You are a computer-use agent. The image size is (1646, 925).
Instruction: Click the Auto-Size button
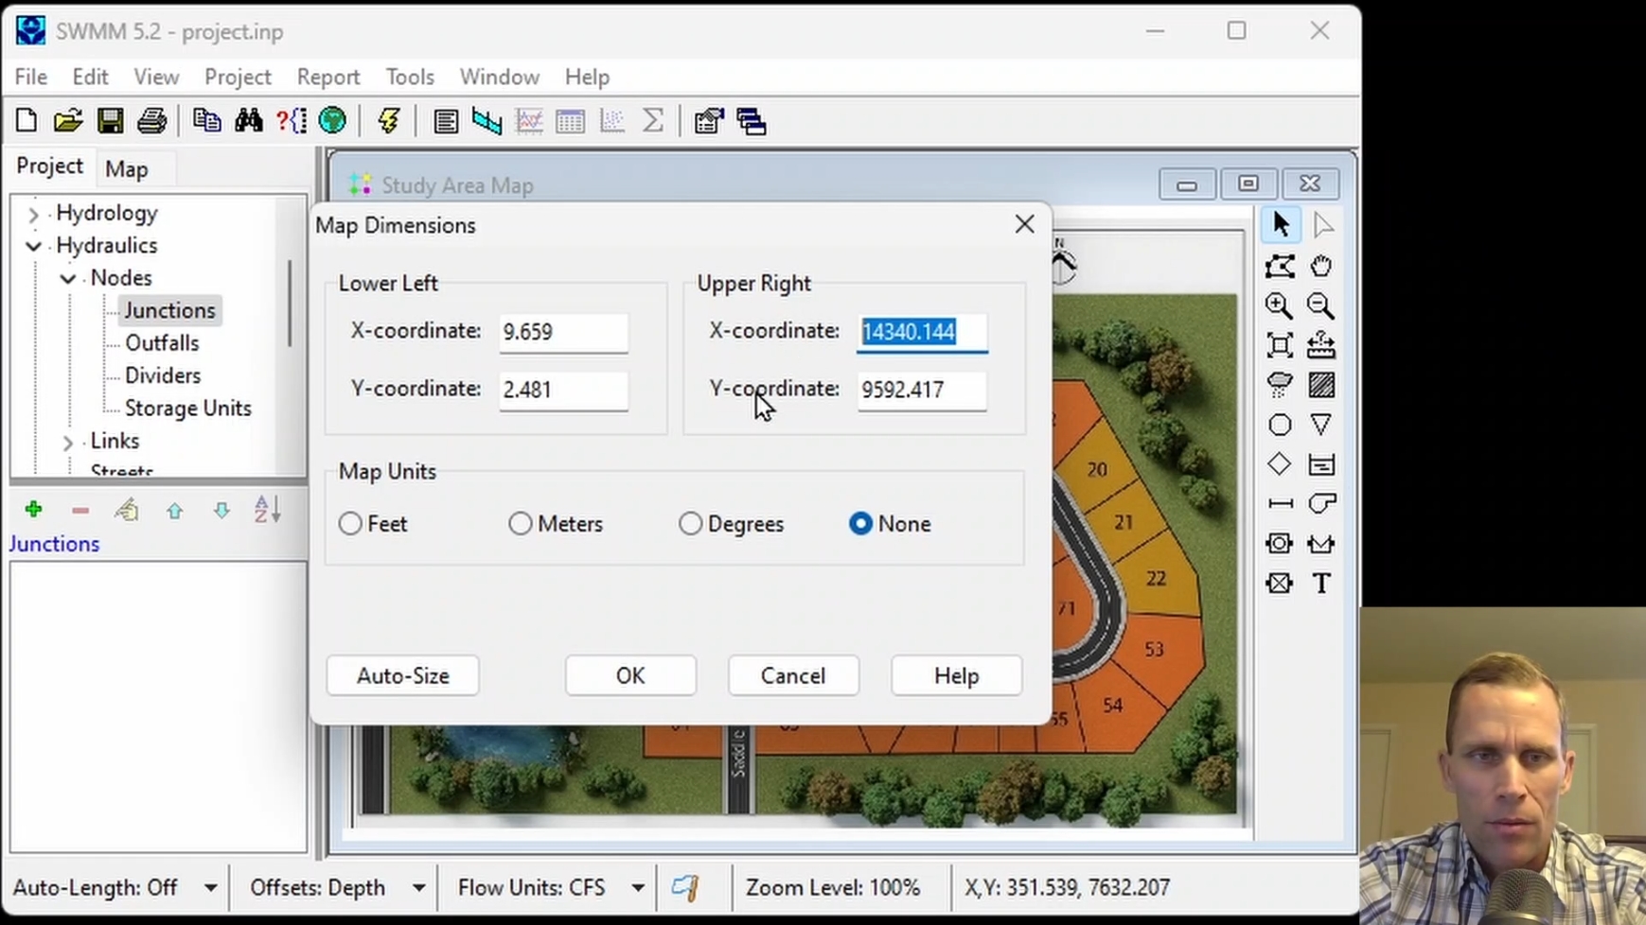click(x=403, y=676)
